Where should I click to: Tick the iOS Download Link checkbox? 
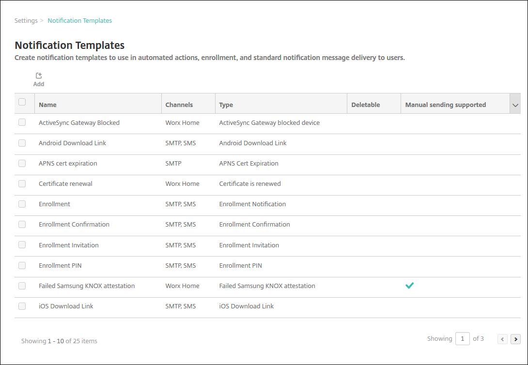pos(22,306)
